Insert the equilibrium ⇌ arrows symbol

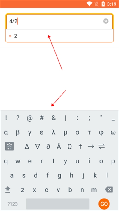pyautogui.click(x=102, y=147)
